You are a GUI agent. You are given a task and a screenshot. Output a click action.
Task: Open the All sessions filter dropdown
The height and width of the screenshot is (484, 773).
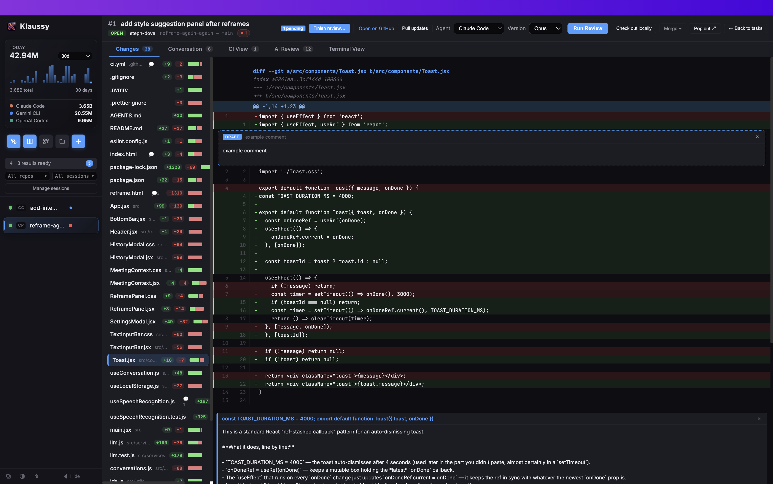coord(74,176)
